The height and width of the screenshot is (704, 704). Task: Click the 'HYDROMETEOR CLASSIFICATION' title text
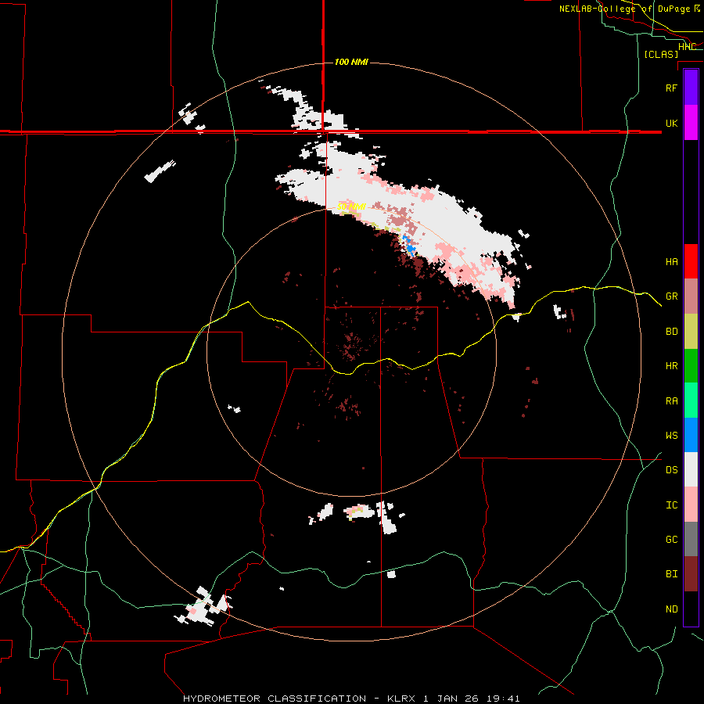(x=275, y=699)
